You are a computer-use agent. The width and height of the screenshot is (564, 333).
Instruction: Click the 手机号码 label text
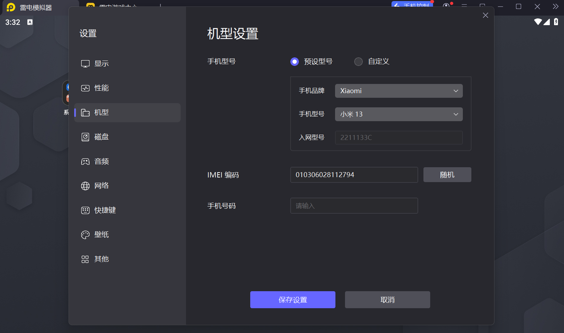(x=221, y=206)
